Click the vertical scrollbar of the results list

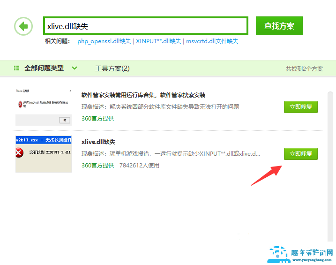[330, 167]
